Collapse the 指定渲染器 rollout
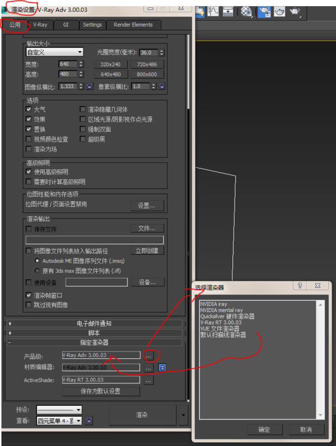The image size is (336, 446). click(x=94, y=342)
